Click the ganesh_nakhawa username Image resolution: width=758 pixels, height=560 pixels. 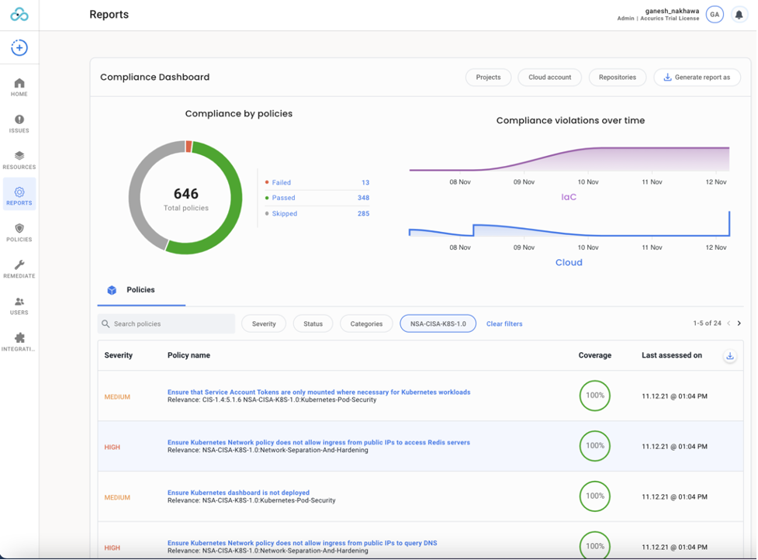672,11
